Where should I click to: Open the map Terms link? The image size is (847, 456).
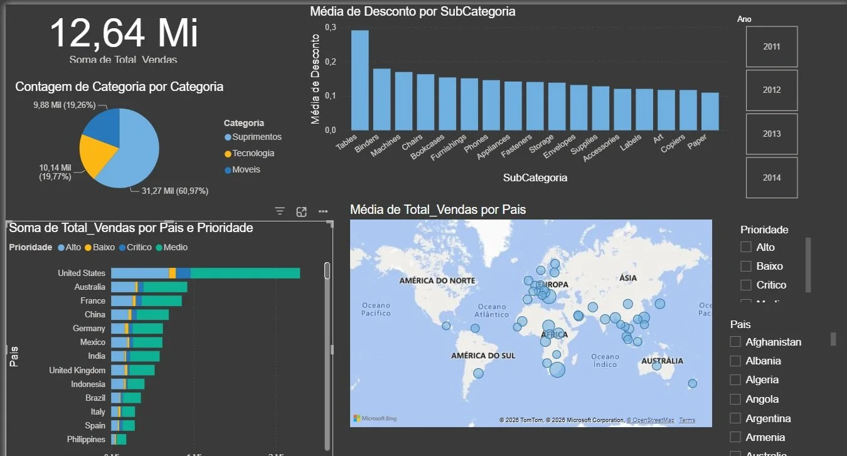(x=687, y=420)
